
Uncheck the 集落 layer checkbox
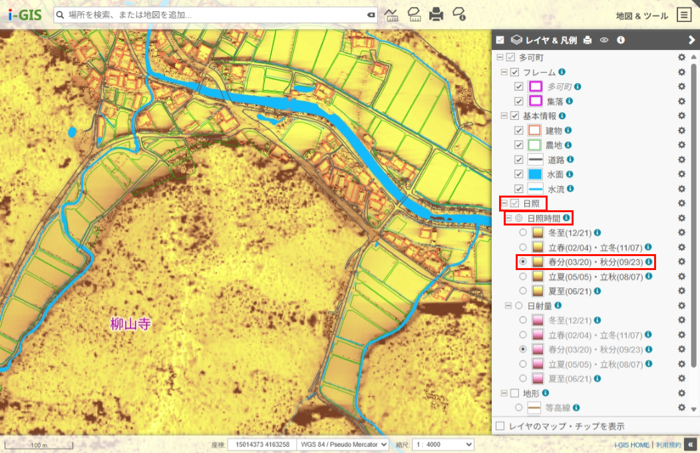coord(519,101)
